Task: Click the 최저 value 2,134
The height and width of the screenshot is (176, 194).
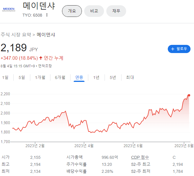Action: pos(35,171)
